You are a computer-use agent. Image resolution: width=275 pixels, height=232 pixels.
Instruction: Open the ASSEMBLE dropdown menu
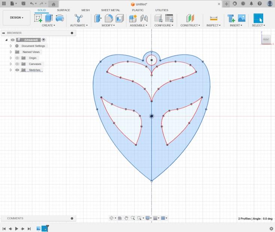click(x=138, y=25)
